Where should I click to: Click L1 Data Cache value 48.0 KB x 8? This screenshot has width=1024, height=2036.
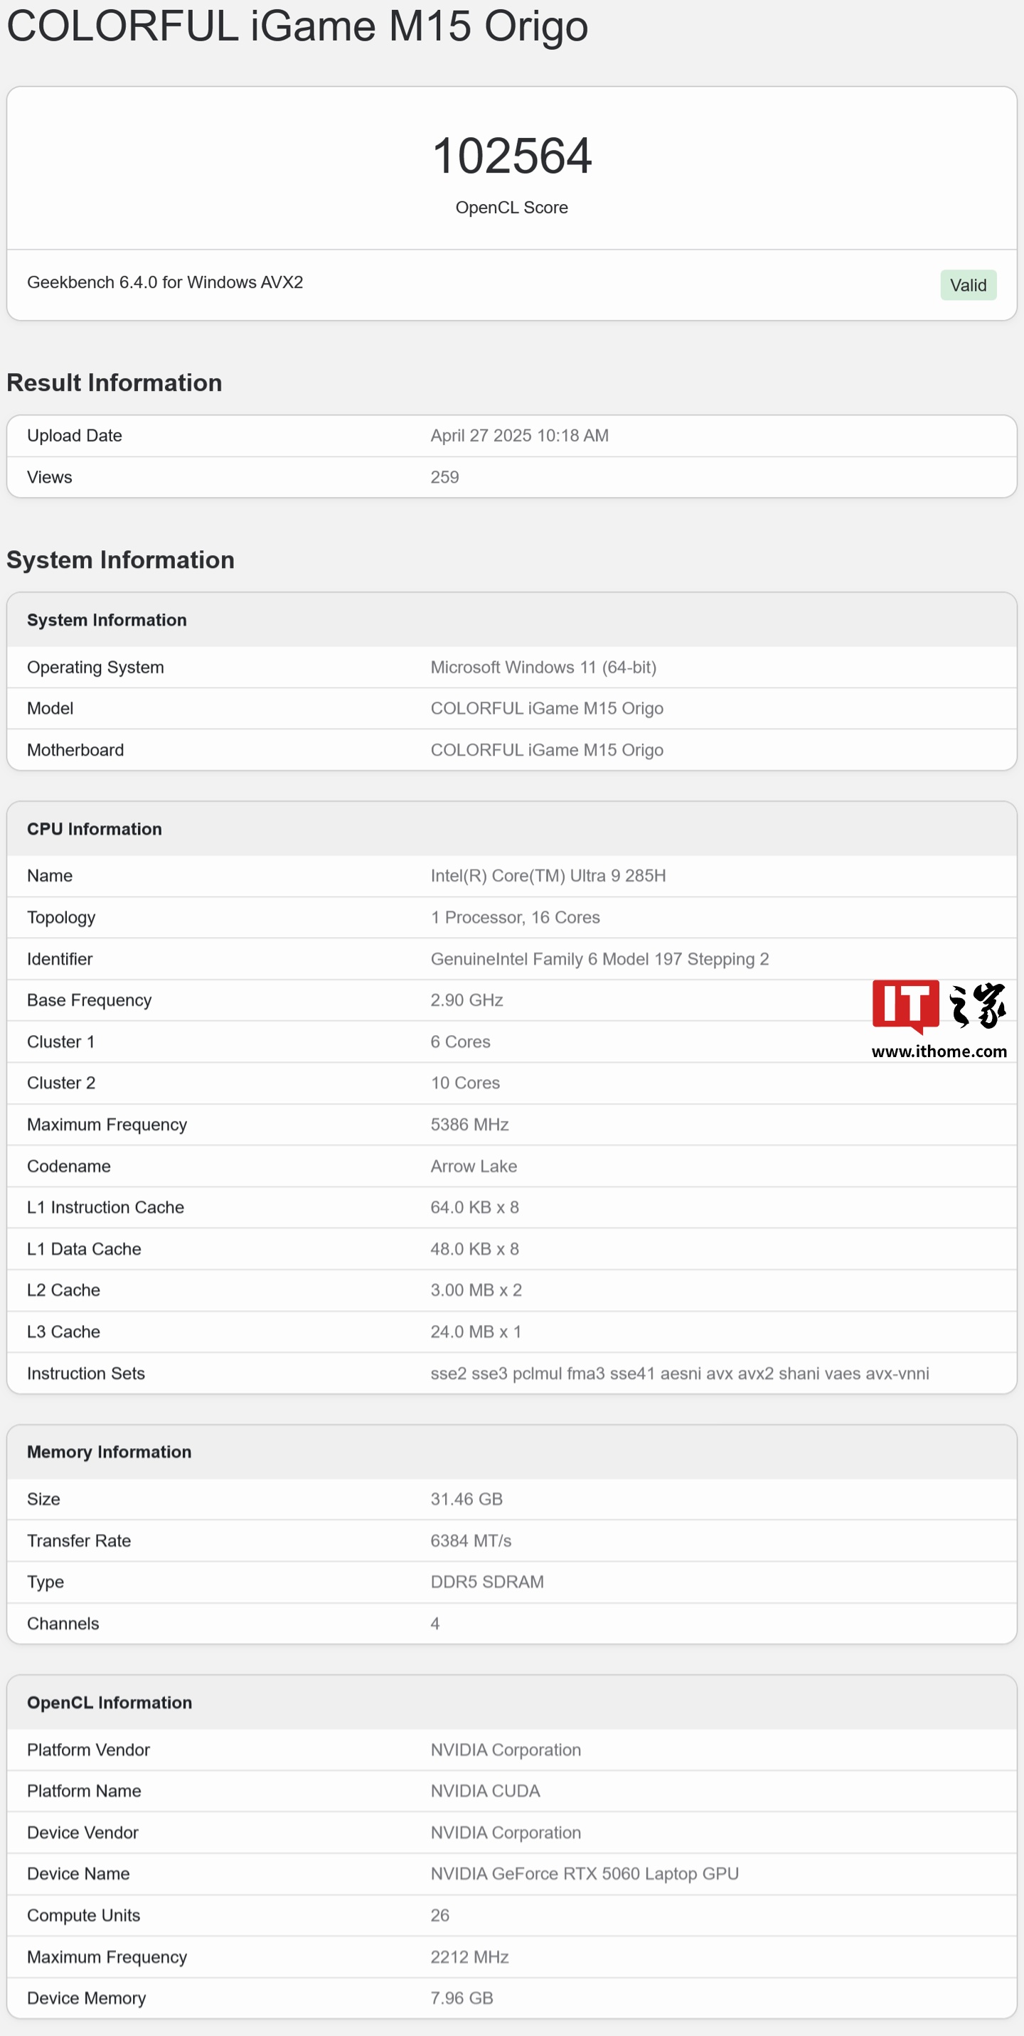click(x=474, y=1250)
